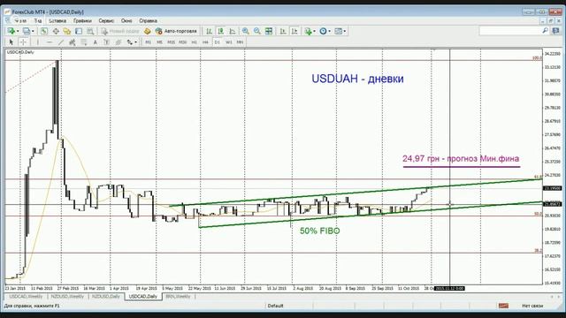The width and height of the screenshot is (566, 318).
Task: Switch to the USDCAD,Weekly chart tab
Action: [x=26, y=297]
